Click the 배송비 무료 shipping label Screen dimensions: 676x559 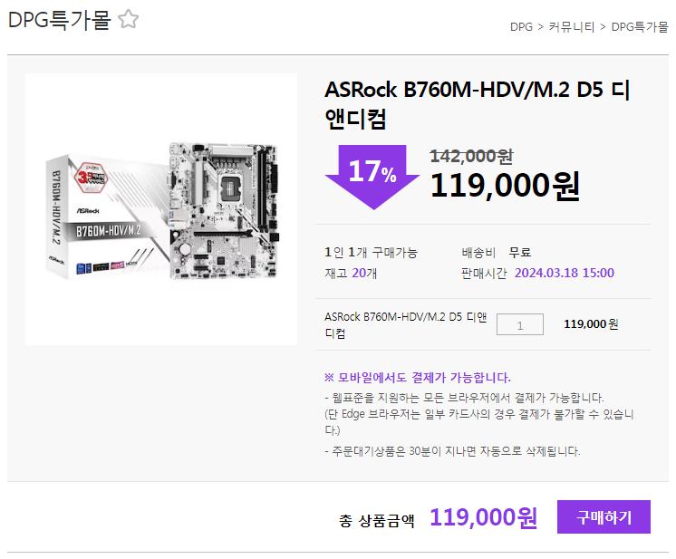tap(497, 252)
